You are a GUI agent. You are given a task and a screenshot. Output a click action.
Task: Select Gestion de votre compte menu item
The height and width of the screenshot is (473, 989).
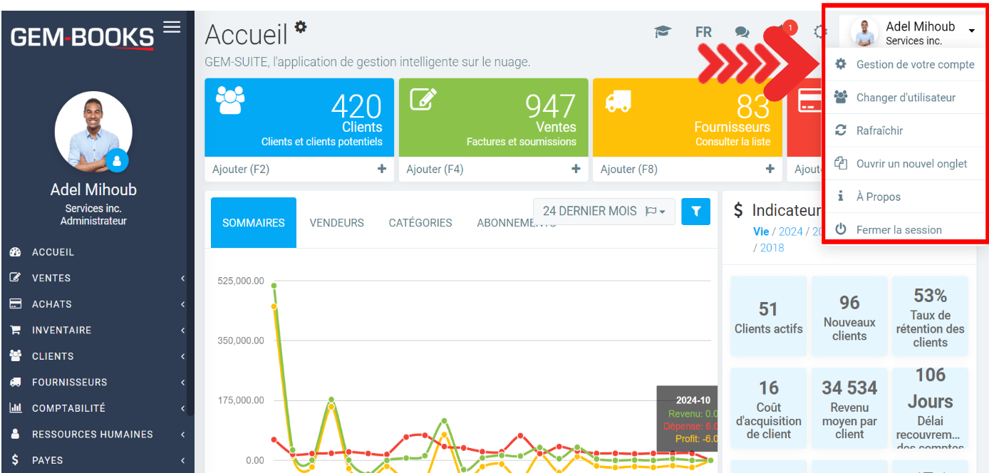915,64
